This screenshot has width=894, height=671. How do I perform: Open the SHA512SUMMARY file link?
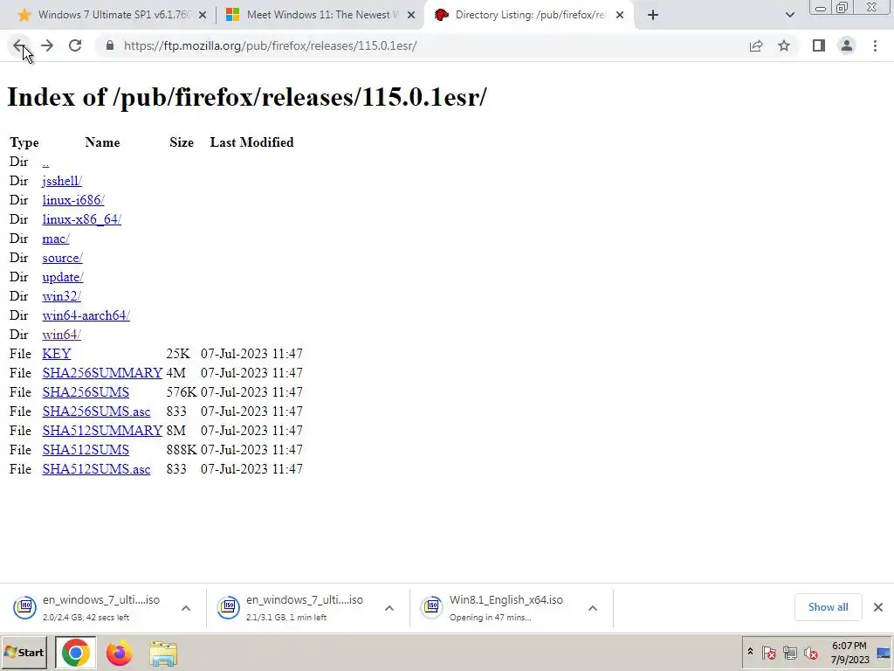(x=103, y=431)
